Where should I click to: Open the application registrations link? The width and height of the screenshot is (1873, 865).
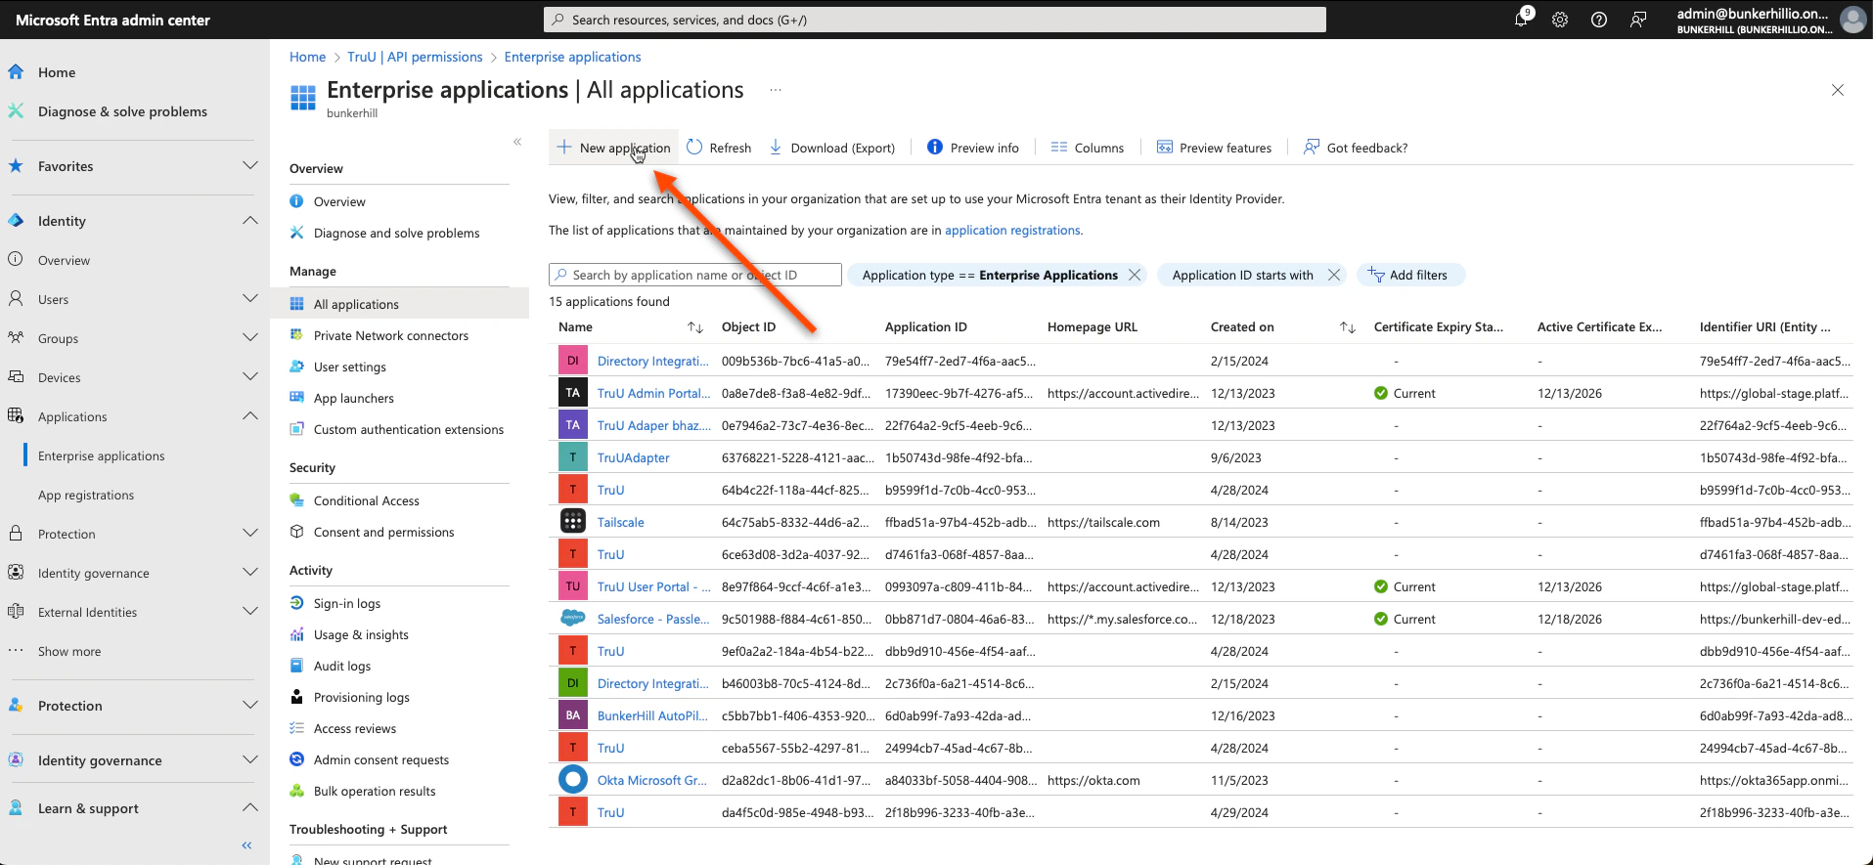click(1011, 230)
